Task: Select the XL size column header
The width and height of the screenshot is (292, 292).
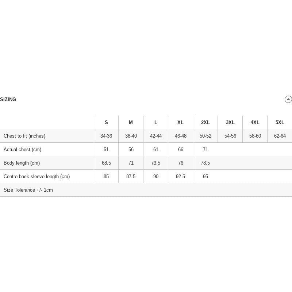Action: [180, 122]
